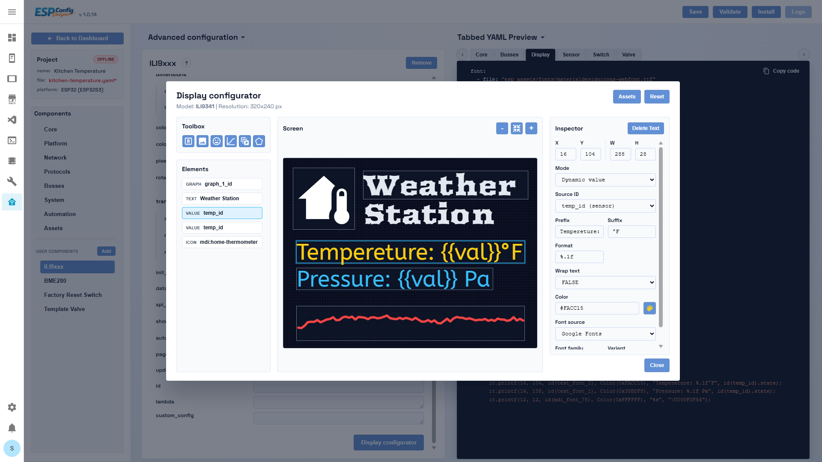The height and width of the screenshot is (462, 822).
Task: Select the ESPHome home-wifi icon in sidebar
Action: pyautogui.click(x=12, y=202)
